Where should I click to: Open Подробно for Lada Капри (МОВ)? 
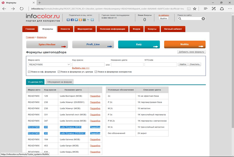(95, 146)
